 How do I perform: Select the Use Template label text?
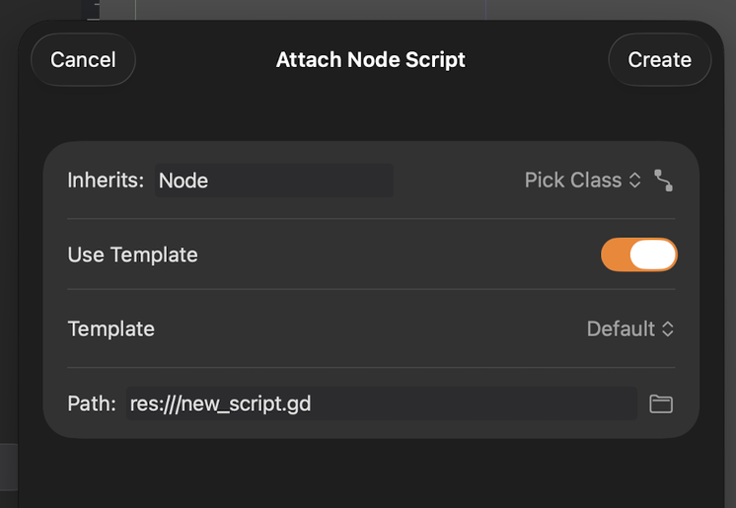pyautogui.click(x=133, y=254)
